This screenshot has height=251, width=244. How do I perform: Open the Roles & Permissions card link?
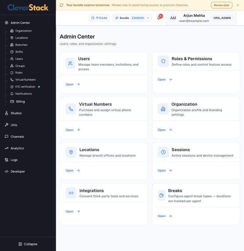(x=165, y=80)
